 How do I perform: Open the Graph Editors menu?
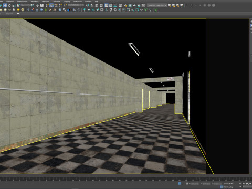tap(22, 2)
